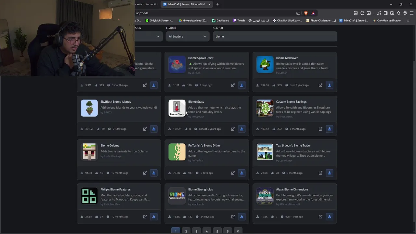The height and width of the screenshot is (234, 416).
Task: Go to results page 5
Action: point(217,231)
